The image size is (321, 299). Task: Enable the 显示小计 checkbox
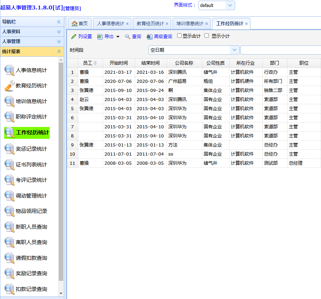[206, 36]
